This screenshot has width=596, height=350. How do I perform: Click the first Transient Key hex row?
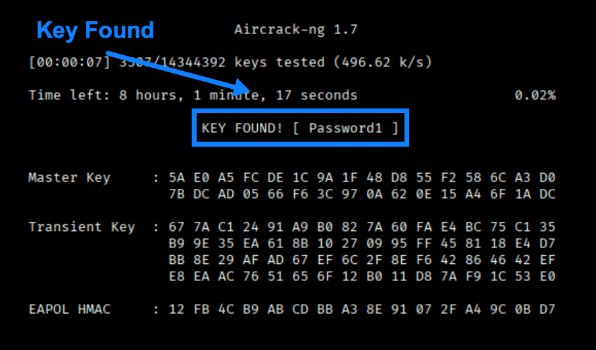point(362,227)
